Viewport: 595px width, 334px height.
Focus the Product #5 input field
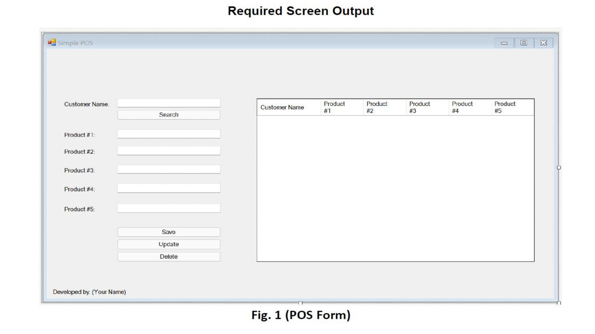pyautogui.click(x=169, y=208)
